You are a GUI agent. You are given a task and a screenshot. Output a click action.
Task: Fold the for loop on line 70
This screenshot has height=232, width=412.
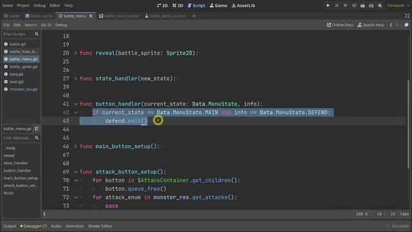click(76, 180)
